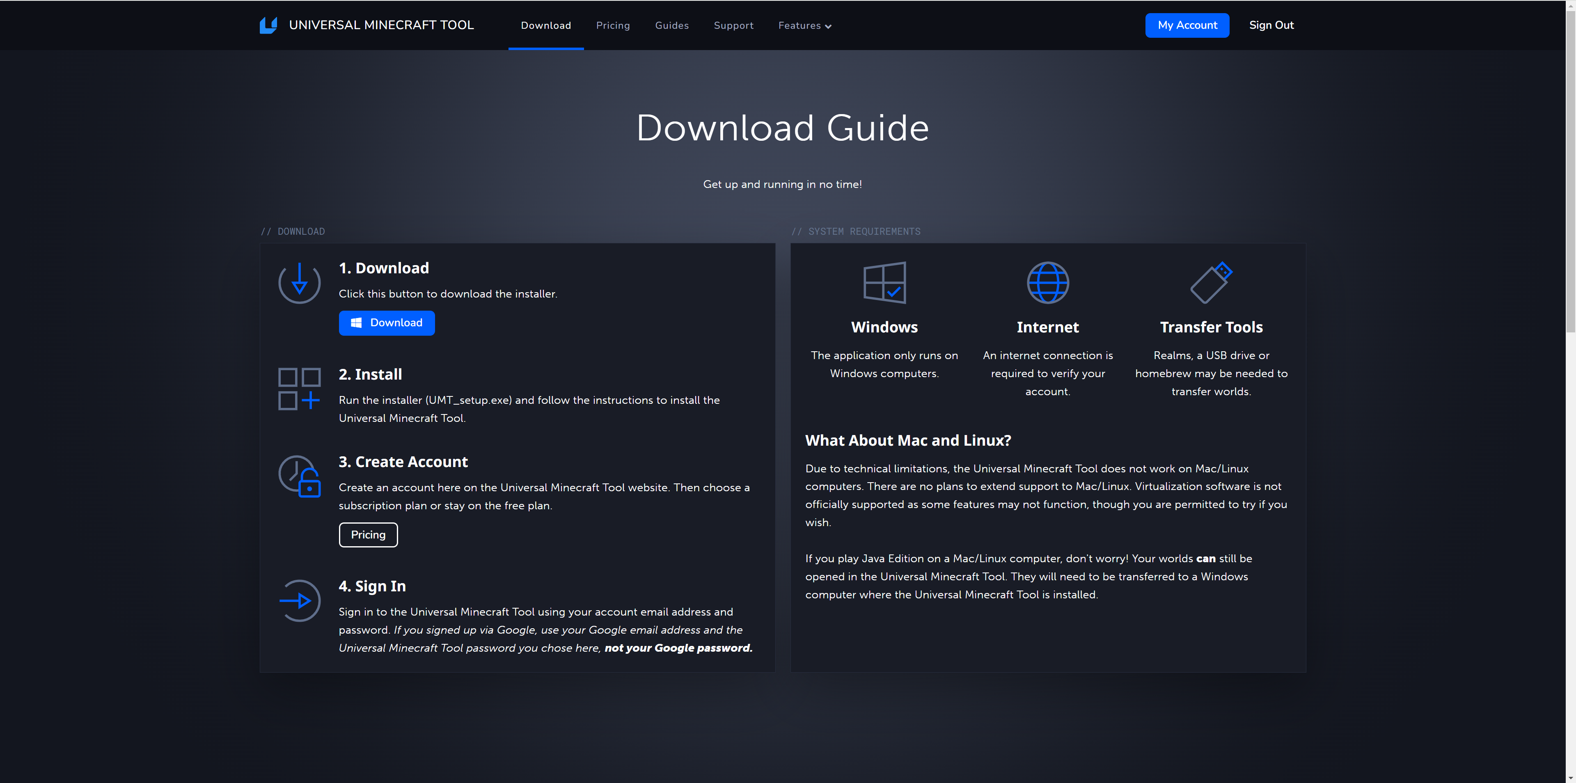
Task: Go to the Pricing nav item
Action: 612,26
